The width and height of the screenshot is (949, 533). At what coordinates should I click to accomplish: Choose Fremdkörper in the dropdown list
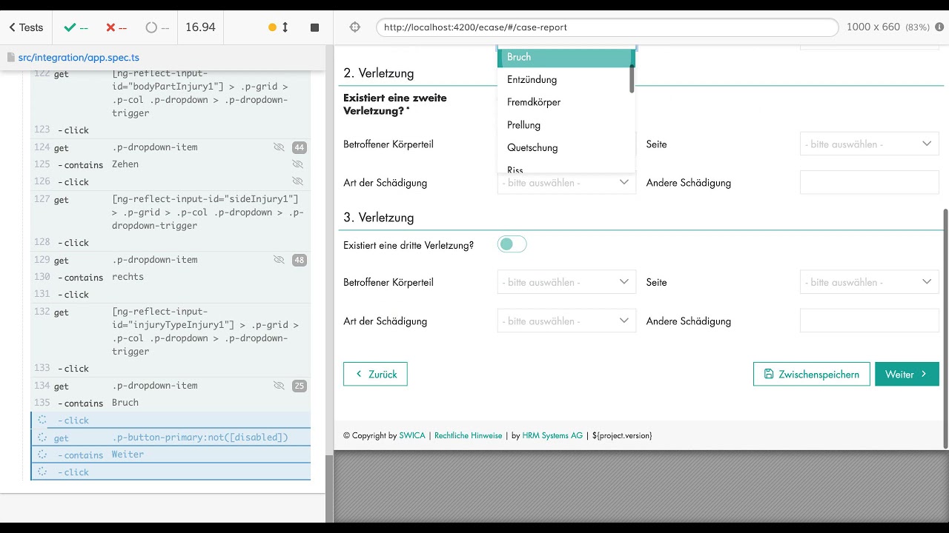click(566, 102)
